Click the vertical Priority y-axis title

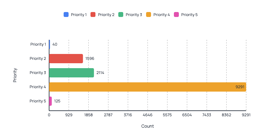pos(15,75)
